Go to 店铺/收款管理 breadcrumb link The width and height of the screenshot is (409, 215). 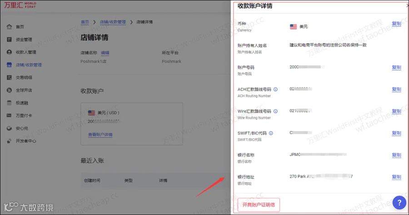click(x=113, y=22)
